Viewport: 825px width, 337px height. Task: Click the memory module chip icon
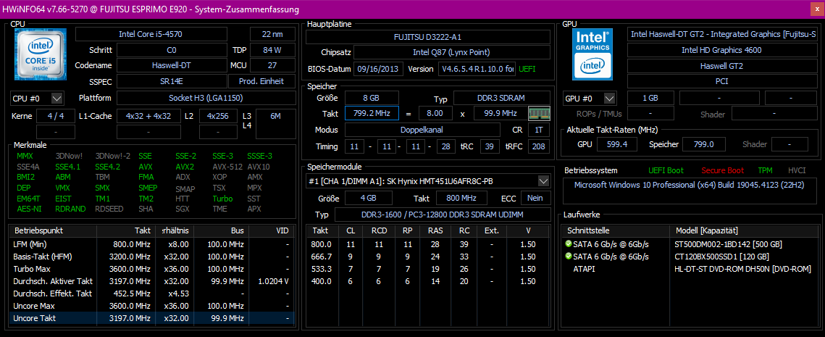tap(539, 113)
